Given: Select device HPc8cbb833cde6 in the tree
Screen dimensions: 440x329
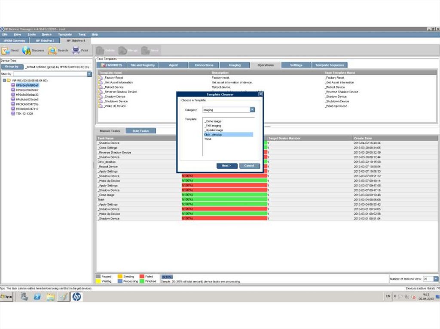Looking at the screenshot, I should point(27,100).
